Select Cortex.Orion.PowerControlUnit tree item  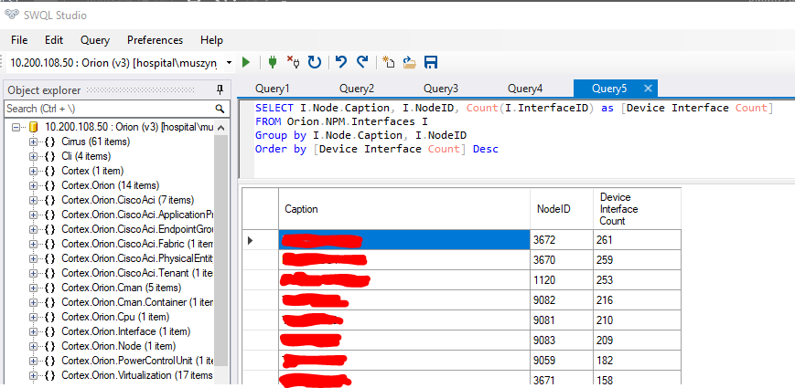pos(137,361)
